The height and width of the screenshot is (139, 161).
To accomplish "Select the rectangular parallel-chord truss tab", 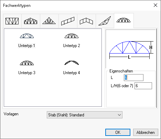I will 12,21.
